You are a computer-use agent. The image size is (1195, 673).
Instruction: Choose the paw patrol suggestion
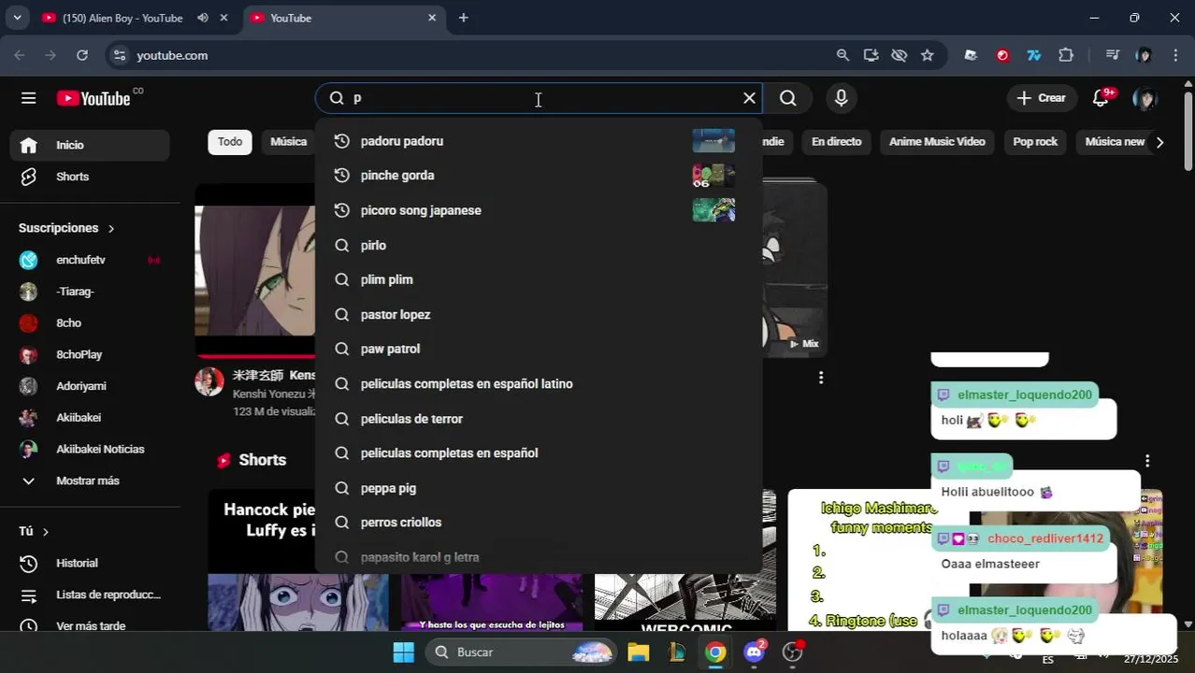(x=539, y=349)
